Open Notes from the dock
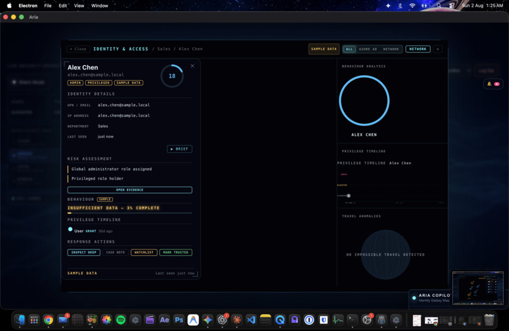 pos(265,320)
